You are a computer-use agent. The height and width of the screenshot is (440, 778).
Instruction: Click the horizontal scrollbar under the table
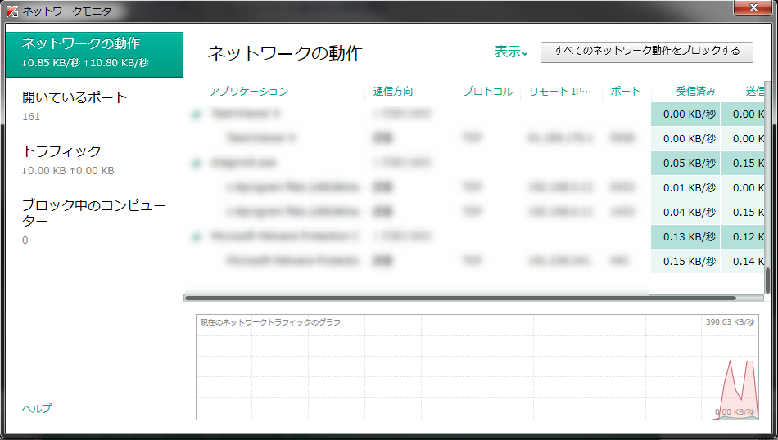coord(460,299)
